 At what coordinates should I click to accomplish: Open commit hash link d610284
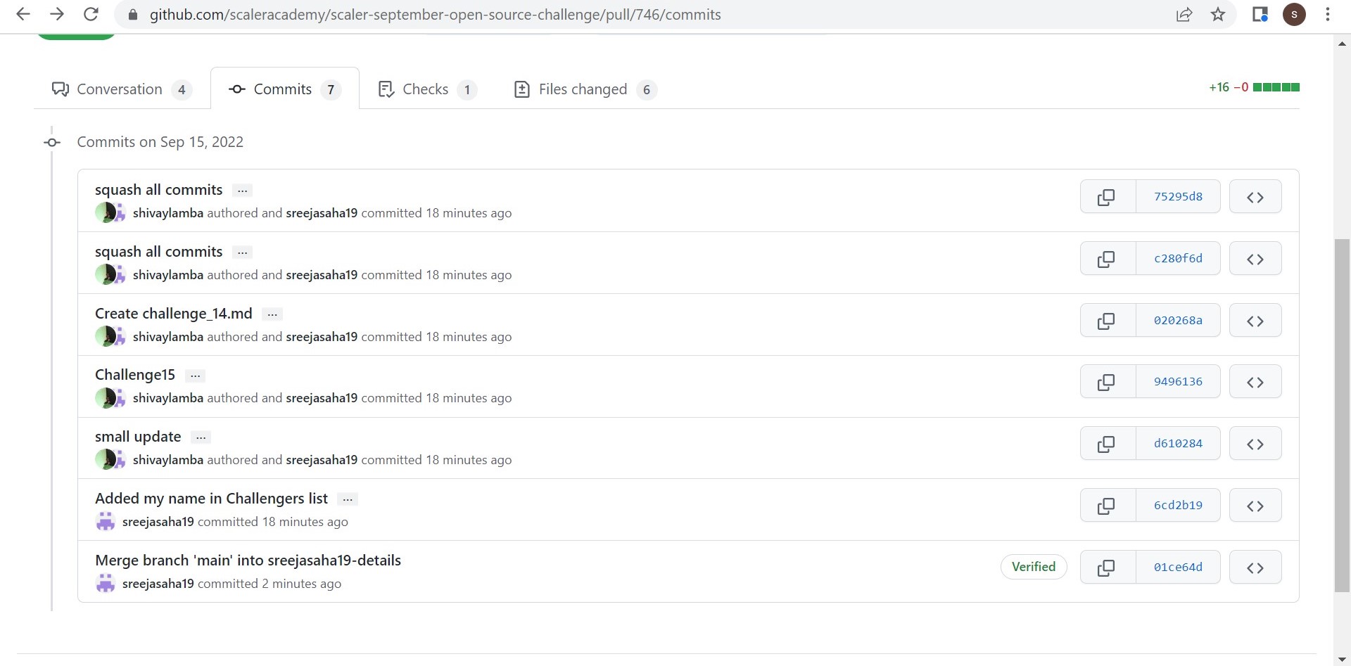click(1178, 444)
